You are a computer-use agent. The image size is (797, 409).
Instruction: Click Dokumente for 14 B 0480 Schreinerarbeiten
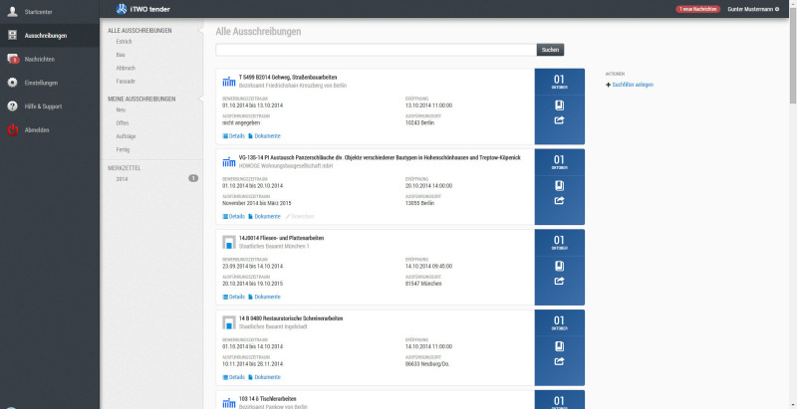(264, 377)
